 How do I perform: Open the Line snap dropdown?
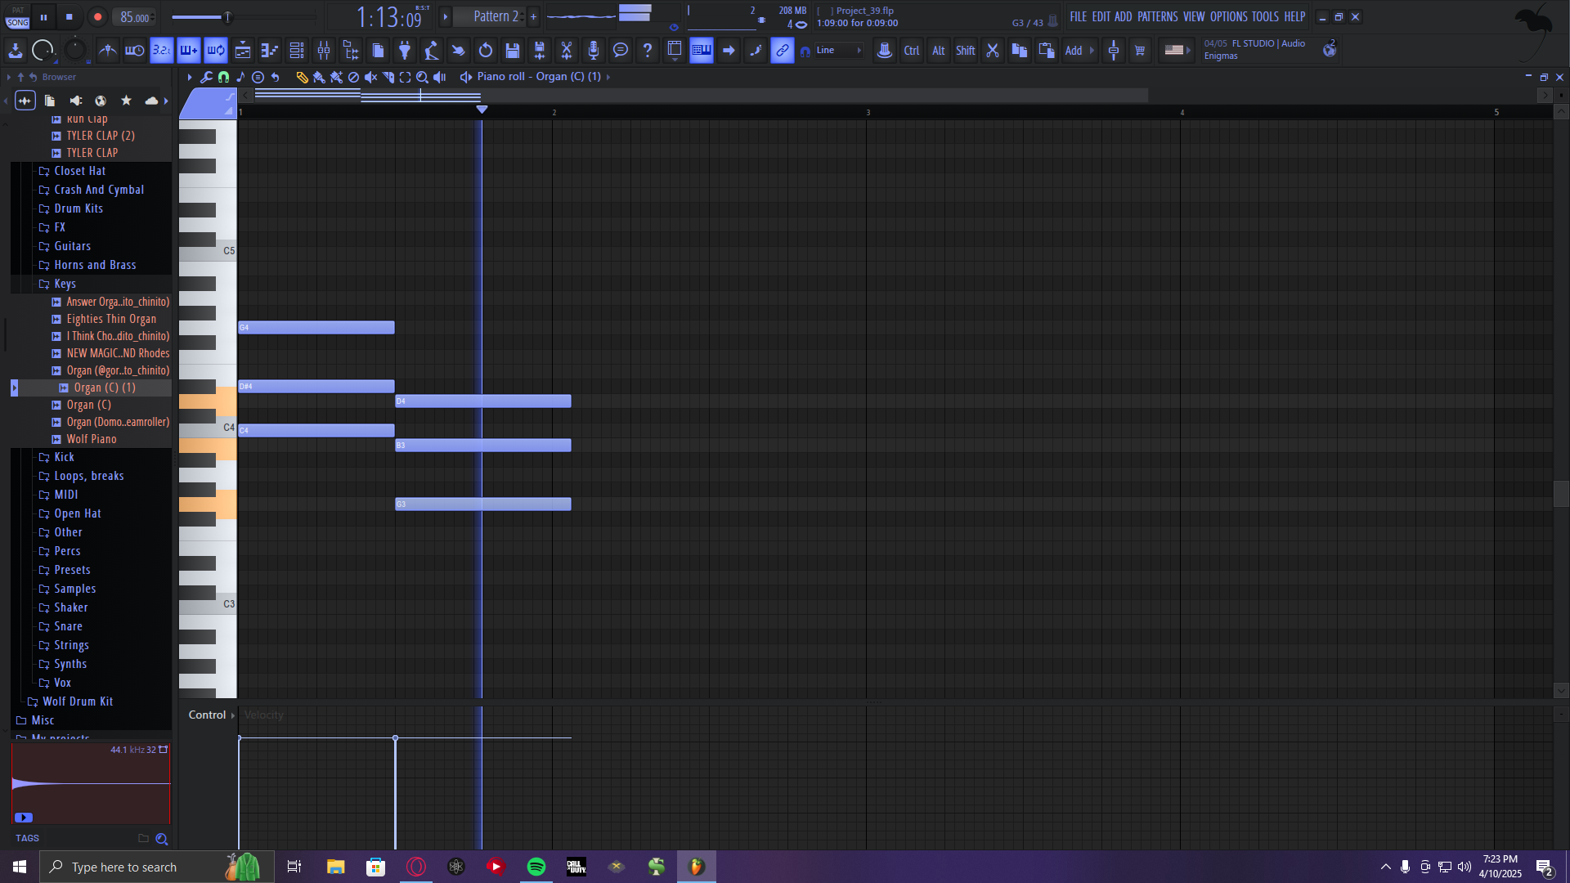click(838, 51)
